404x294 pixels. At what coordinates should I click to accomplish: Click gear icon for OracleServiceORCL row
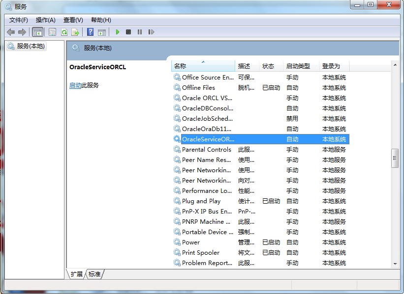point(177,139)
